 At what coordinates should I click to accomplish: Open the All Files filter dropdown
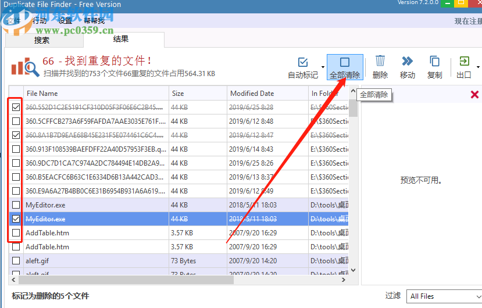pyautogui.click(x=444, y=296)
